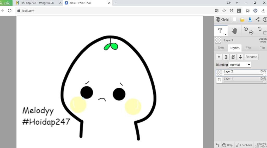
Task: Select Layer 1 in the layers list
Action: click(x=241, y=80)
